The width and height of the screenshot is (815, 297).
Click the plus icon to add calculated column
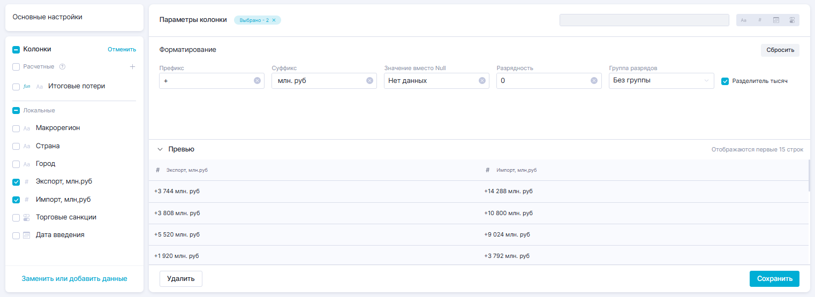tap(132, 67)
